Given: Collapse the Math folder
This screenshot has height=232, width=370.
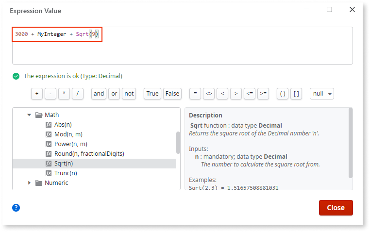Looking at the screenshot, I should [29, 115].
